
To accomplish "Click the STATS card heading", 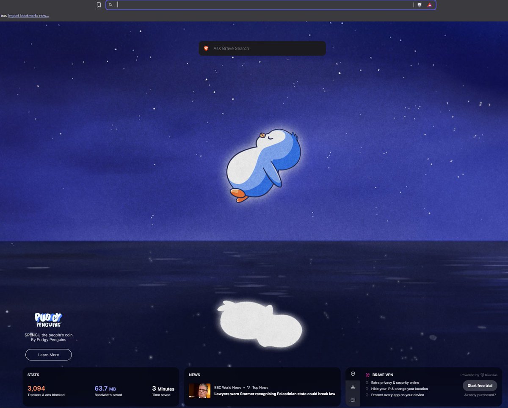I will [33, 375].
